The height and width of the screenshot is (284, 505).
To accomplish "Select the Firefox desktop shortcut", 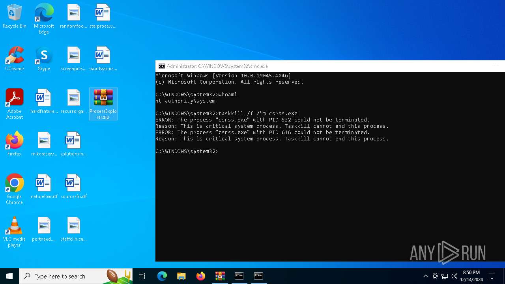I will click(15, 144).
